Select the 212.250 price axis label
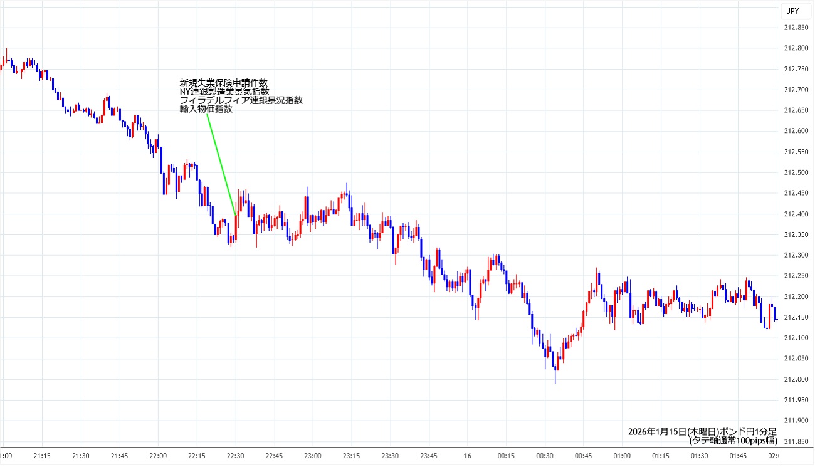 pos(796,276)
